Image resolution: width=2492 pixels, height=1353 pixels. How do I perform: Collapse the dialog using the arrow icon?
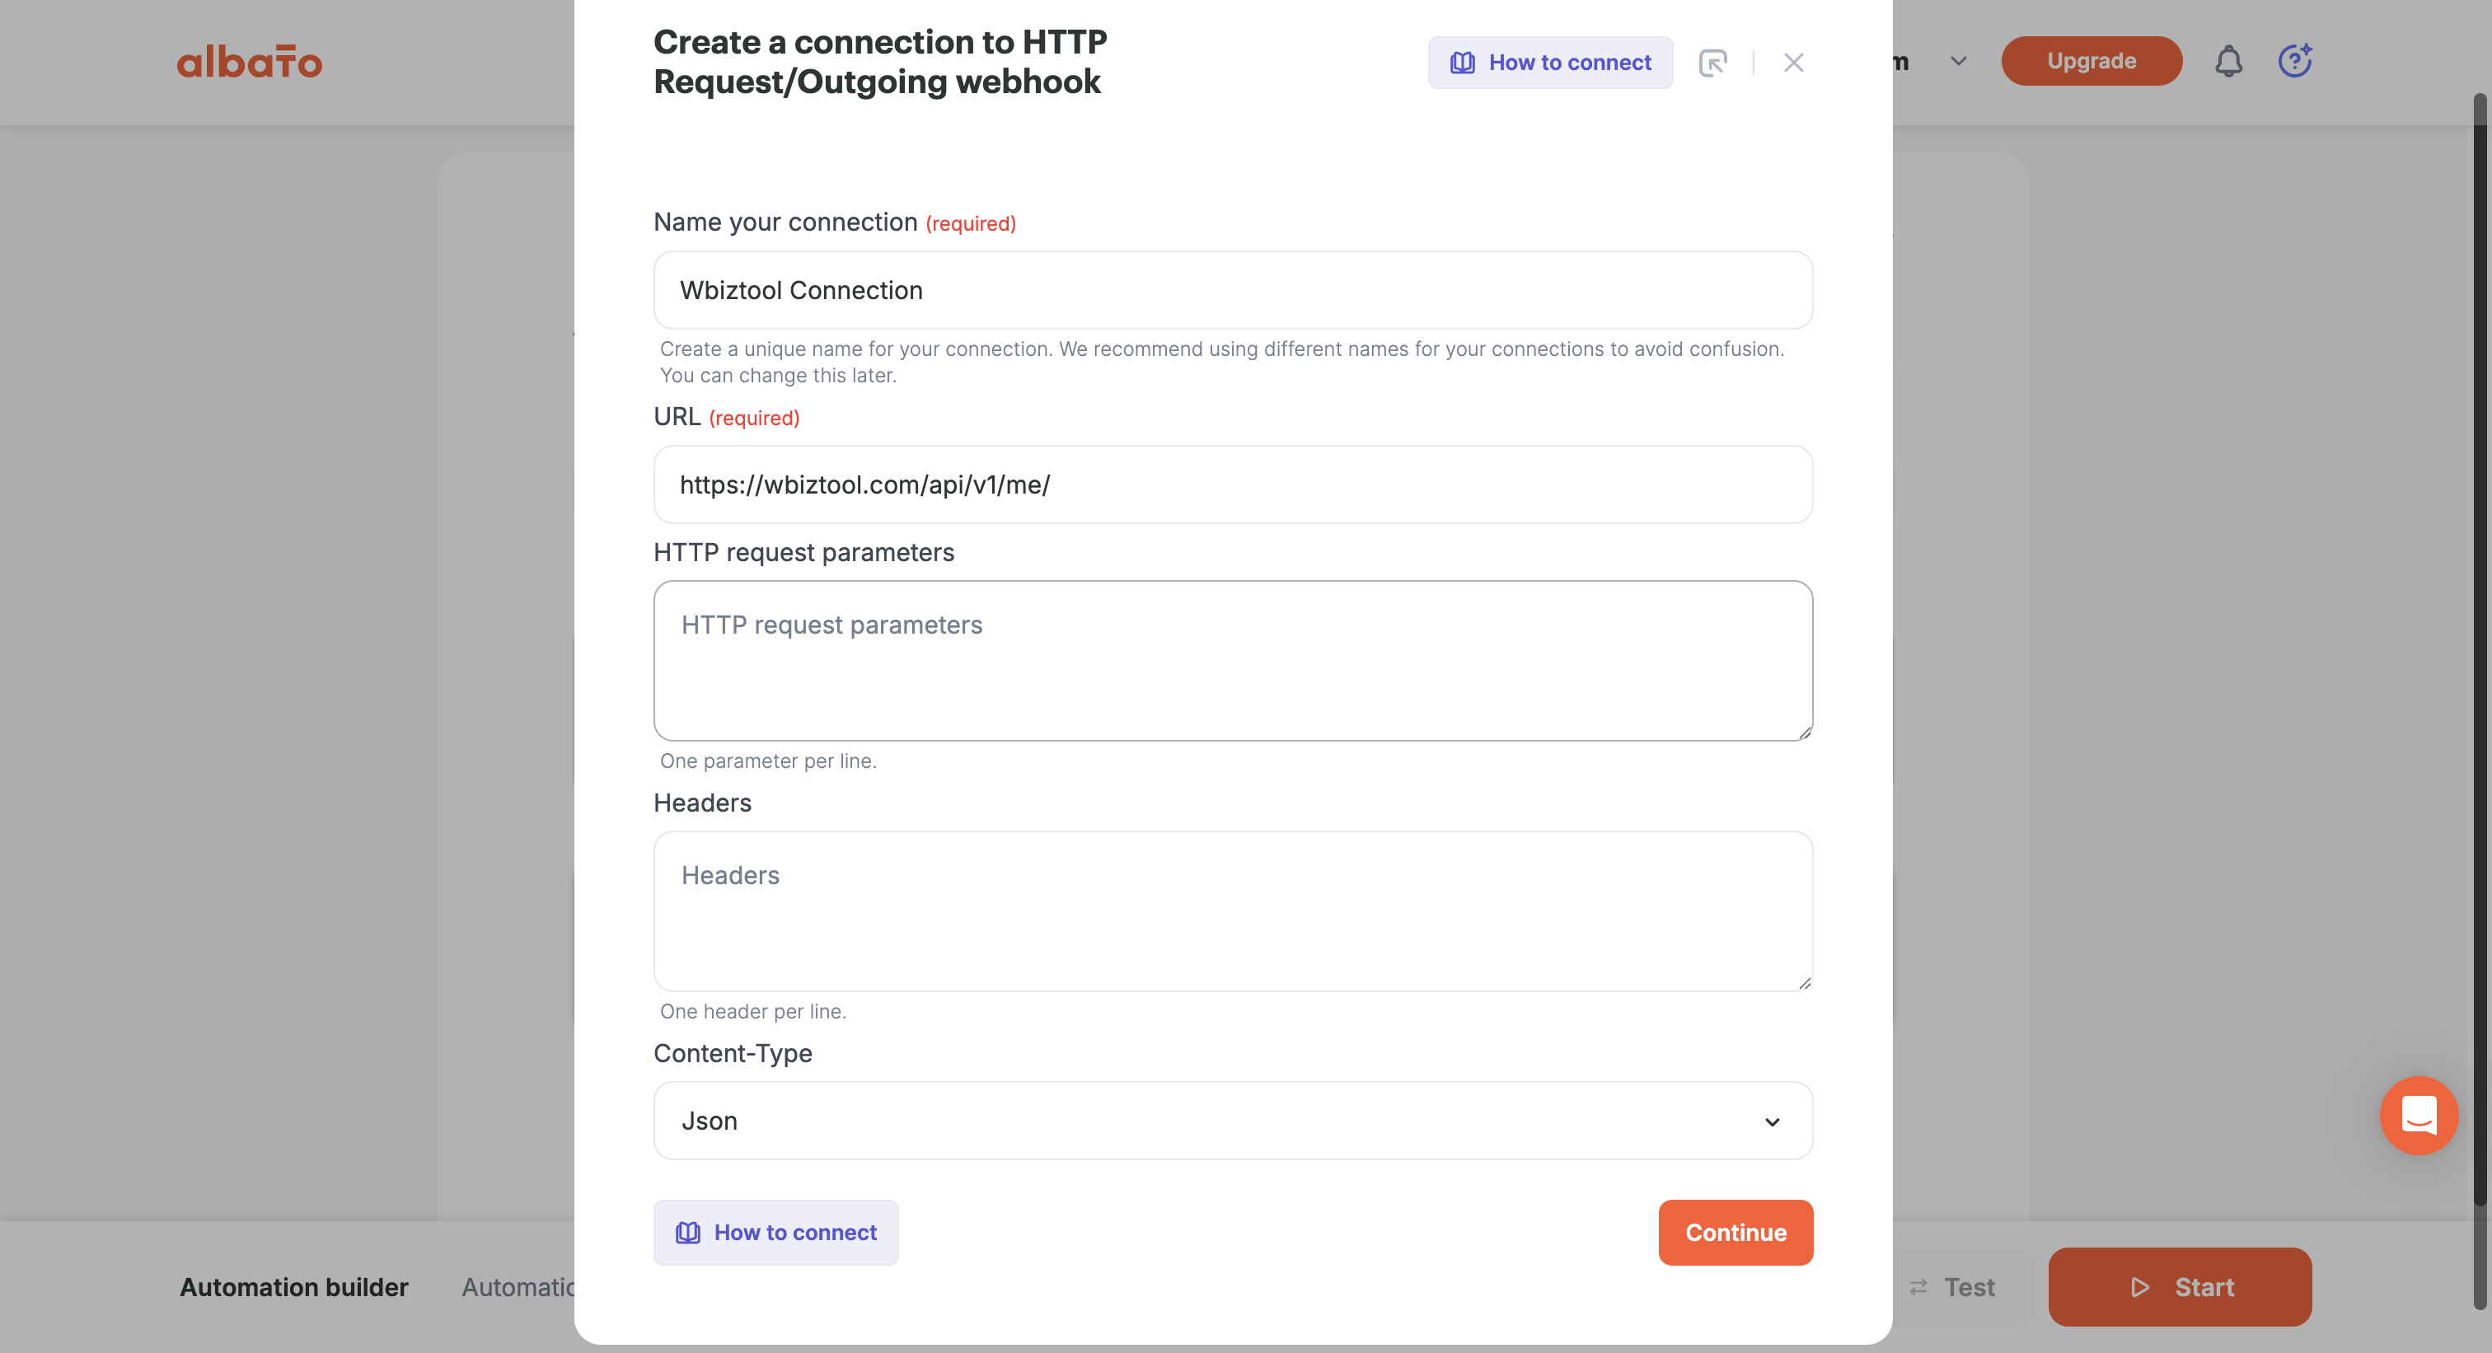pos(1712,63)
